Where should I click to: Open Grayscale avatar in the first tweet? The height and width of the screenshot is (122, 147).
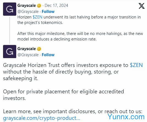pyautogui.click(x=10, y=9)
